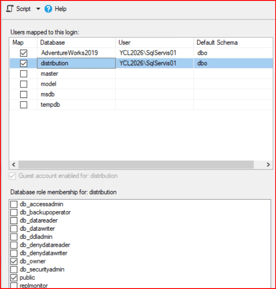Check the master database map checkbox

point(23,74)
